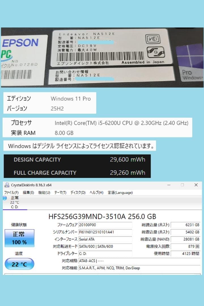Minimize the CrystalDiskInfo window

click(x=169, y=185)
